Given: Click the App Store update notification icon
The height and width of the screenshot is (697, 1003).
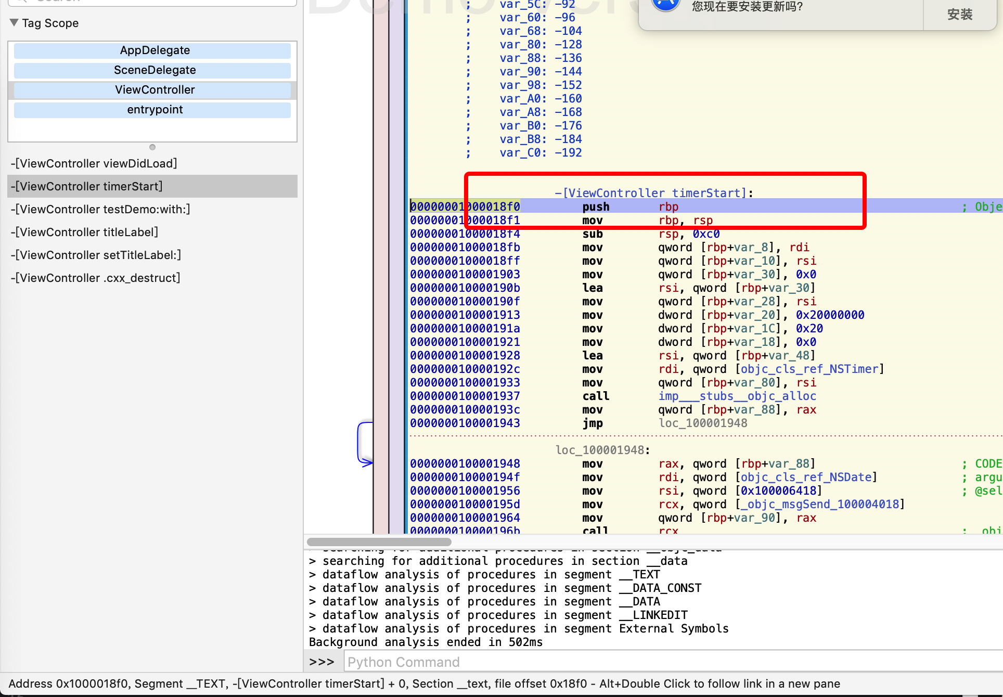Looking at the screenshot, I should pos(665,4).
